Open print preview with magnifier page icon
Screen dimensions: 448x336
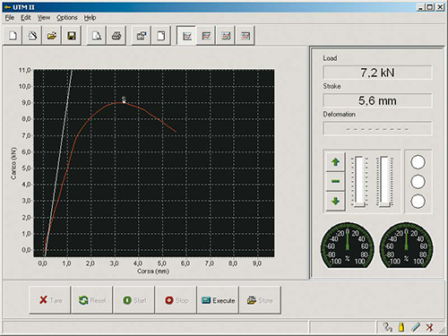tap(97, 36)
